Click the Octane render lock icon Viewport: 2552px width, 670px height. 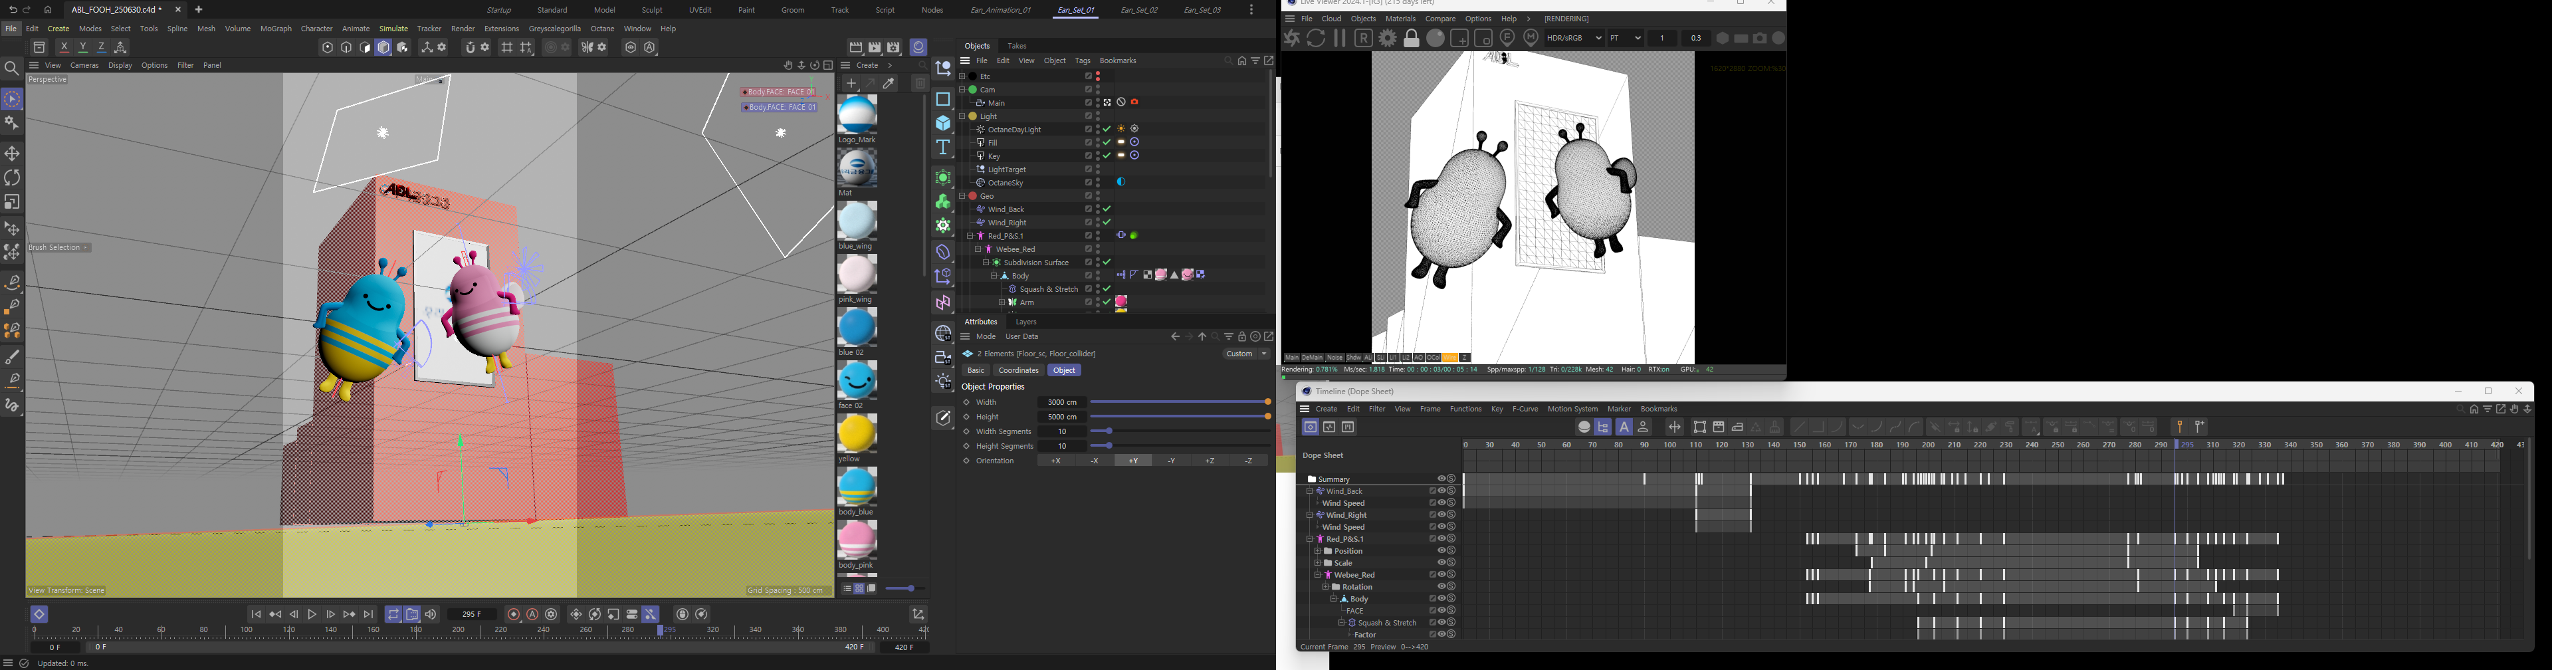1412,39
